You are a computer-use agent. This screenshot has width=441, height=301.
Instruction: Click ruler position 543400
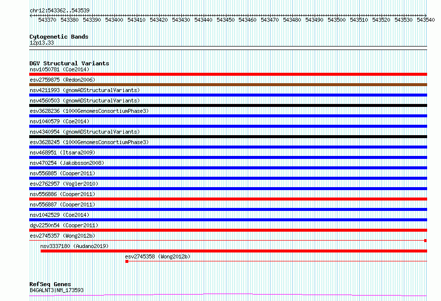[114, 20]
